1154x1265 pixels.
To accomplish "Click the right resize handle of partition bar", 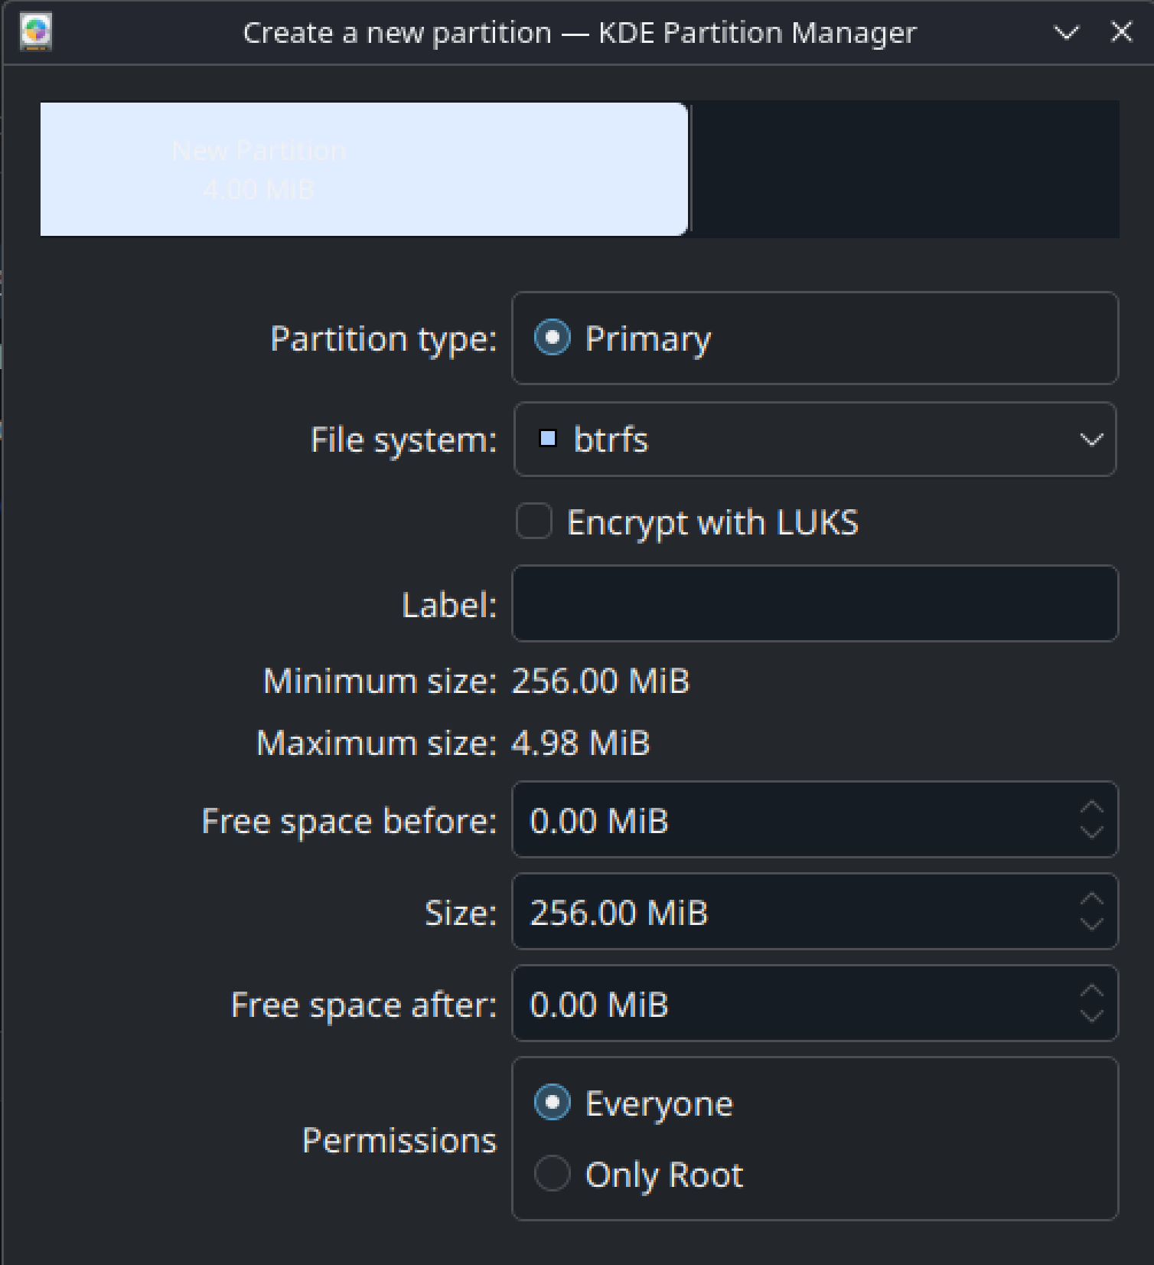I will click(x=689, y=169).
